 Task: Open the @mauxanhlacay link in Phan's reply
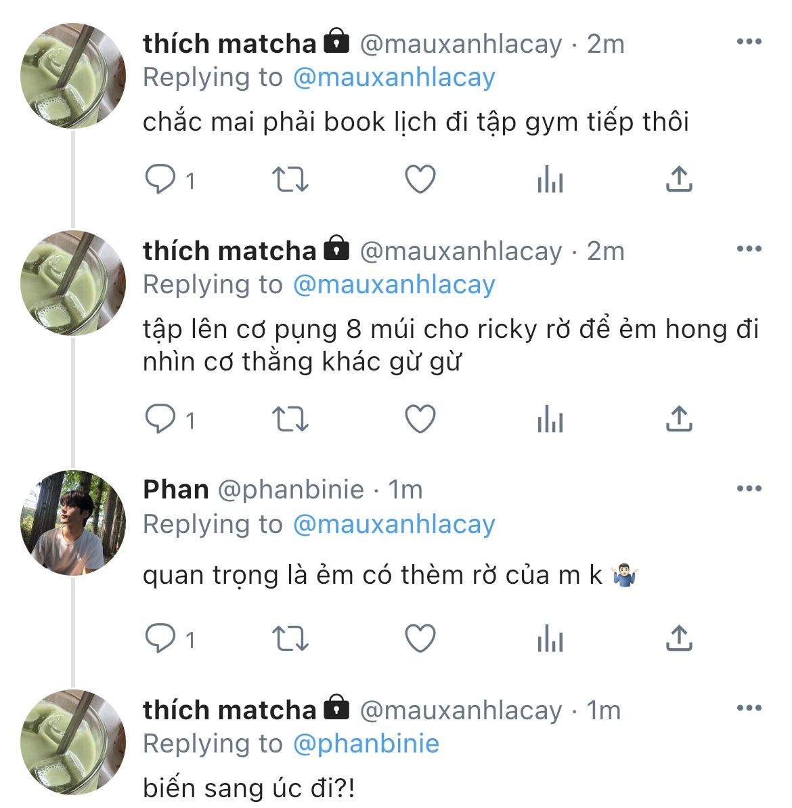(x=394, y=524)
